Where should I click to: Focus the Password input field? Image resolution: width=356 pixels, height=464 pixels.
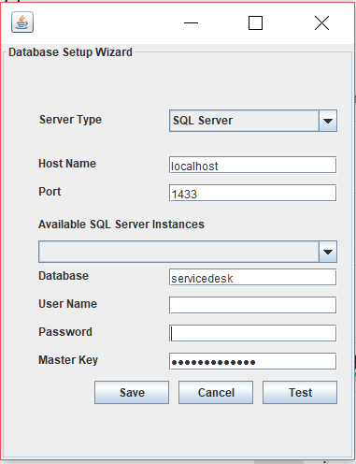252,333
